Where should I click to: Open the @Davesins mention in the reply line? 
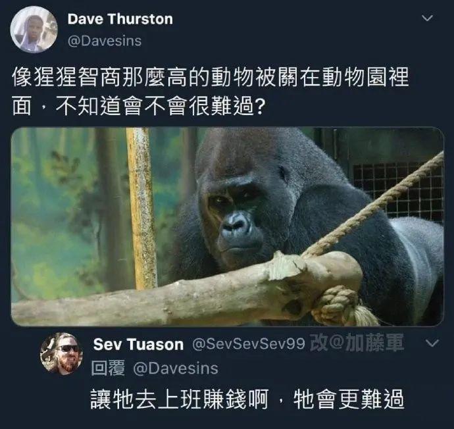(x=176, y=368)
